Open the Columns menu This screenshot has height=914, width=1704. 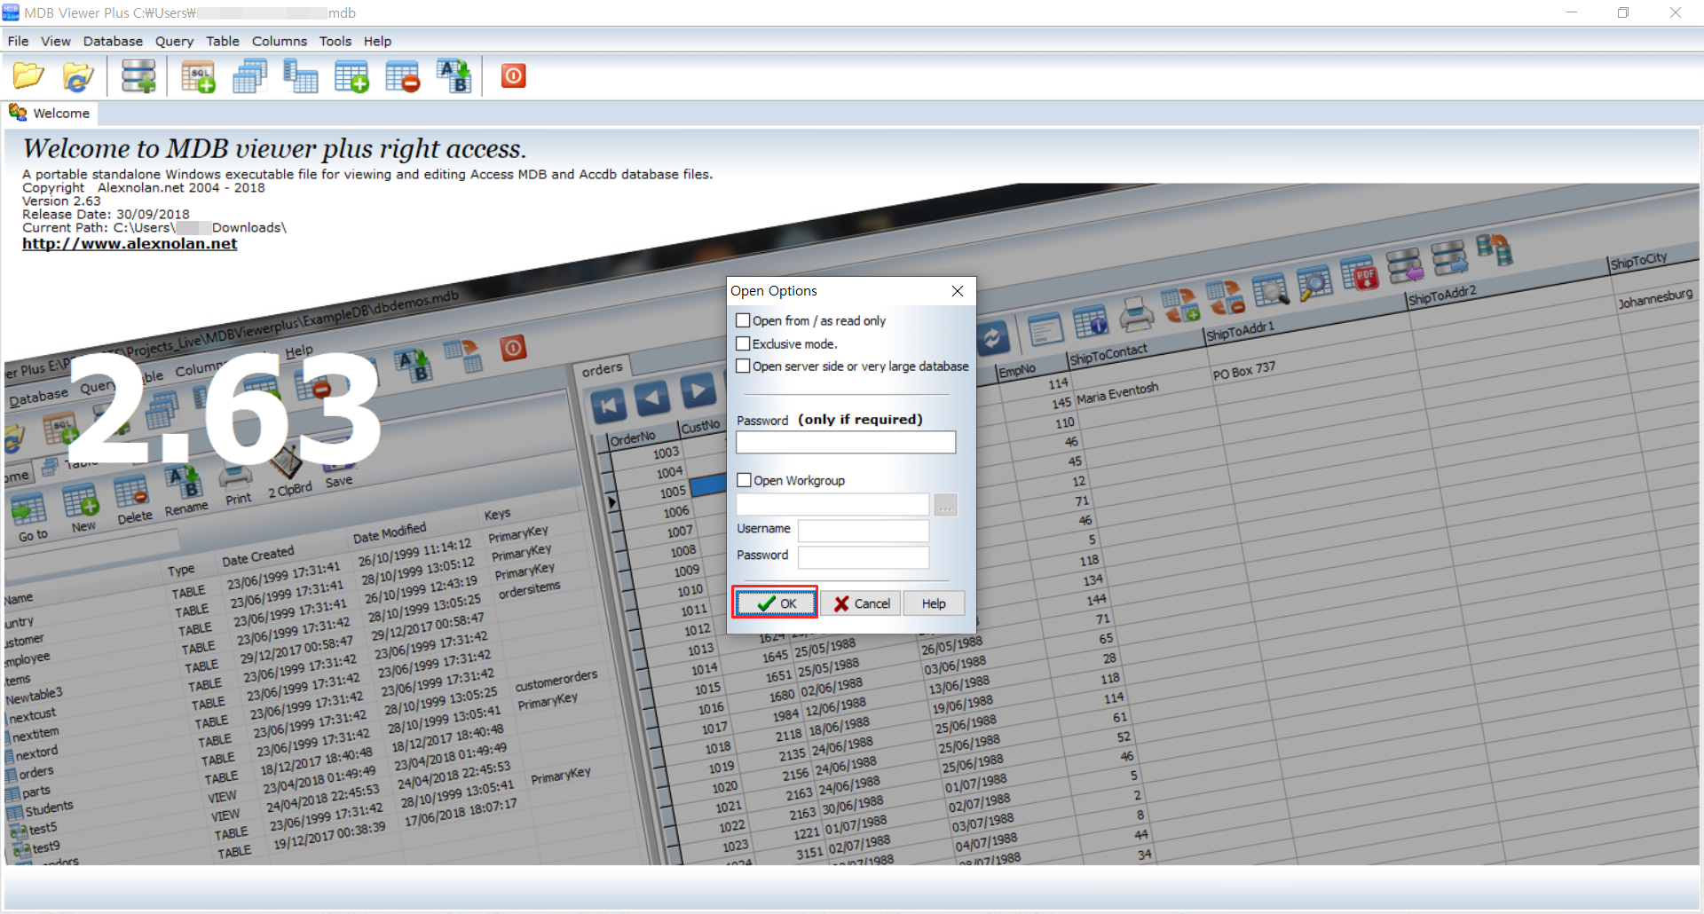(x=280, y=41)
